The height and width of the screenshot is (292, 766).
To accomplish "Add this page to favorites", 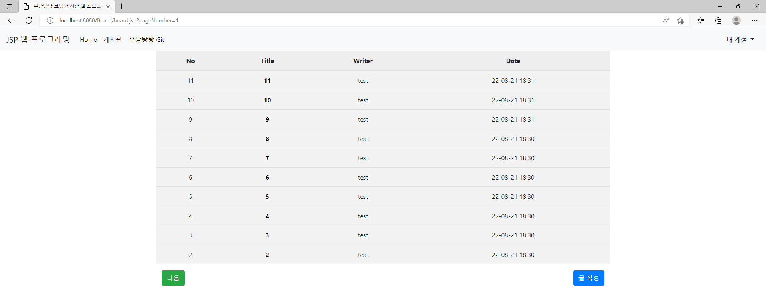I will 681,20.
